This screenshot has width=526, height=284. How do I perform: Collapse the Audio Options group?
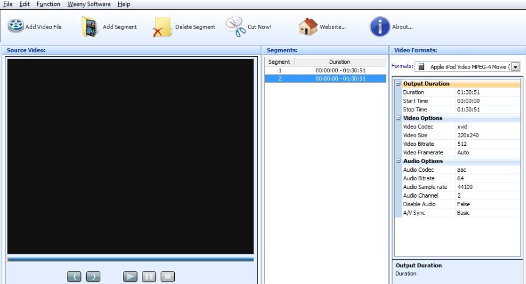pos(398,161)
